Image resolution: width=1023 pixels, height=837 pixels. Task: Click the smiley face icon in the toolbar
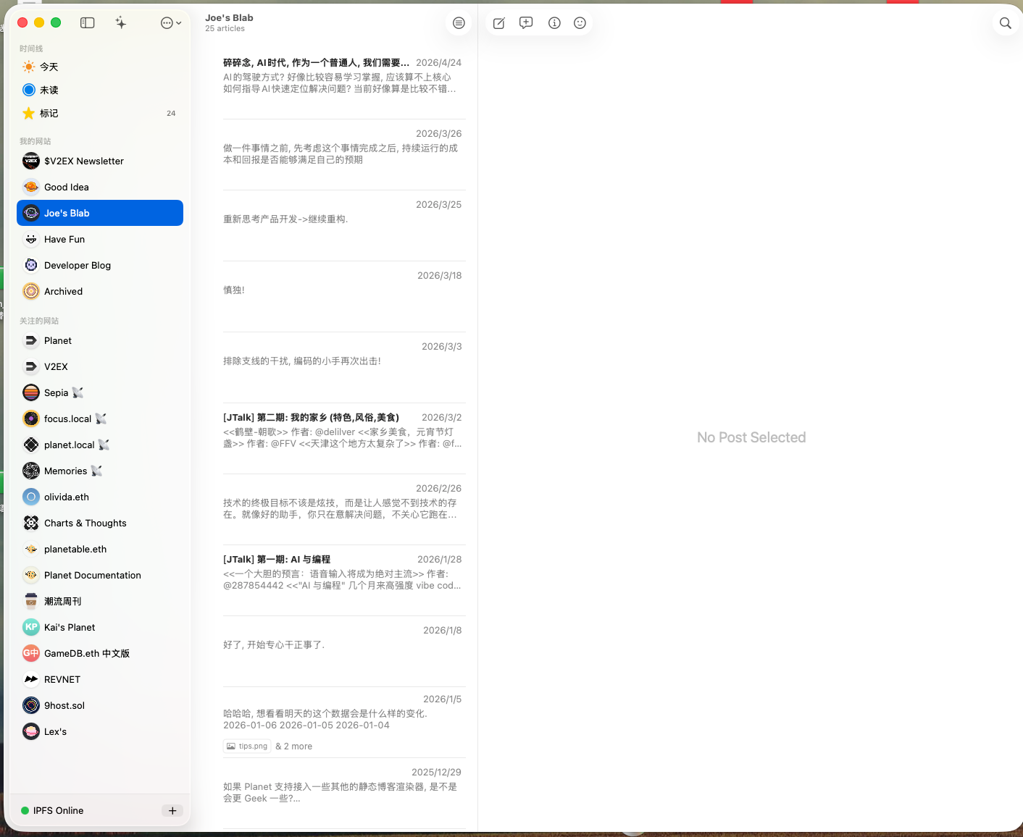pos(580,23)
